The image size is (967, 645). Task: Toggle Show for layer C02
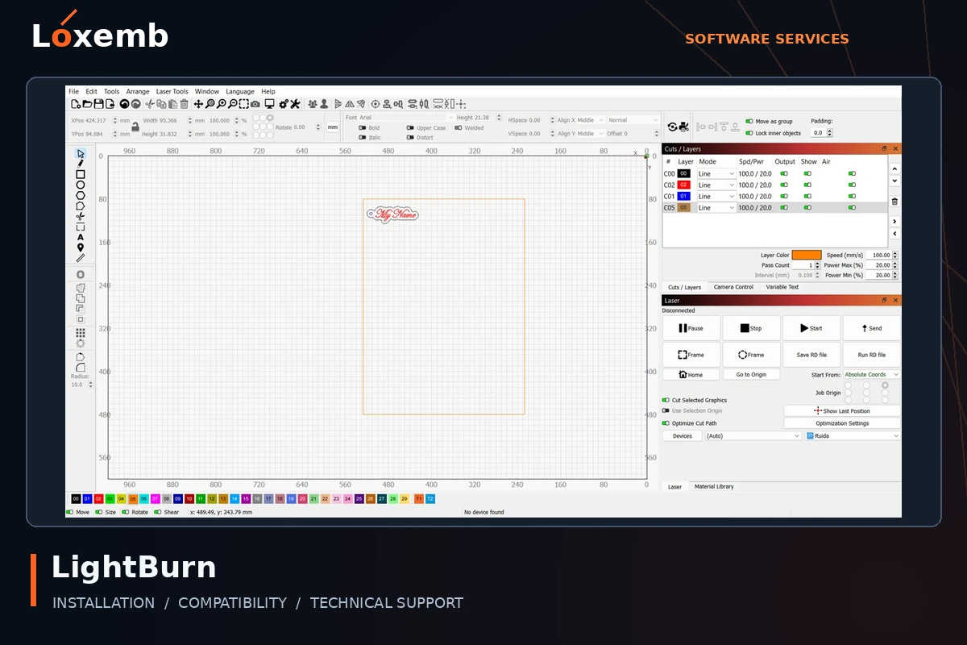tap(807, 185)
